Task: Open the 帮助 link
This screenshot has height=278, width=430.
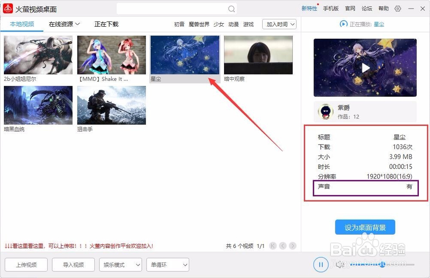Action: pos(384,9)
